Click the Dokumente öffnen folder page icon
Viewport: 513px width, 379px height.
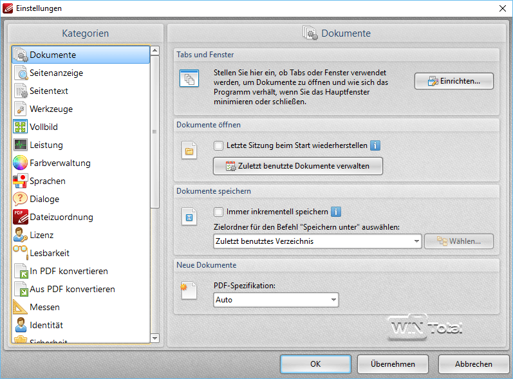pos(189,150)
